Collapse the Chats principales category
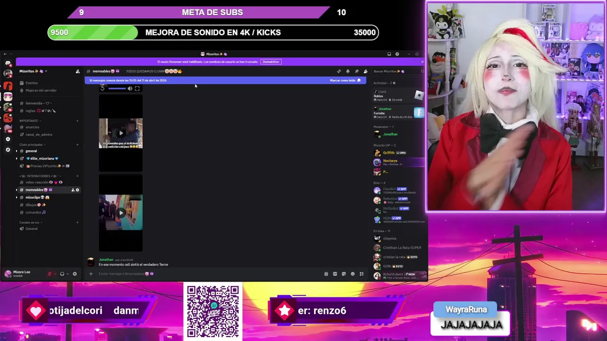Image resolution: width=607 pixels, height=341 pixels. point(32,144)
